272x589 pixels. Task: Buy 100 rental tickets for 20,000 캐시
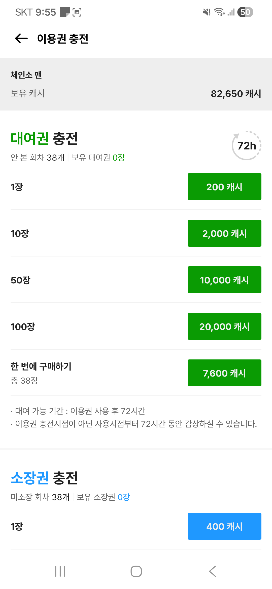coord(224,326)
